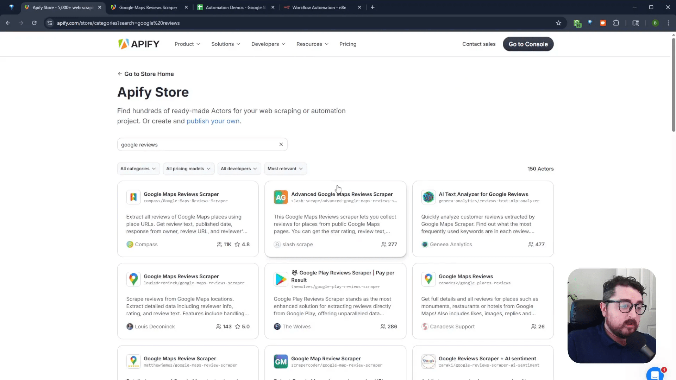Click the browser back arrow
The image size is (676, 380).
coord(8,23)
